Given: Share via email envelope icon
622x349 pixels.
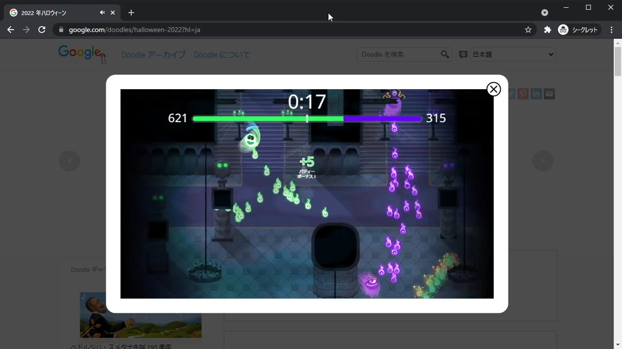Looking at the screenshot, I should (549, 94).
